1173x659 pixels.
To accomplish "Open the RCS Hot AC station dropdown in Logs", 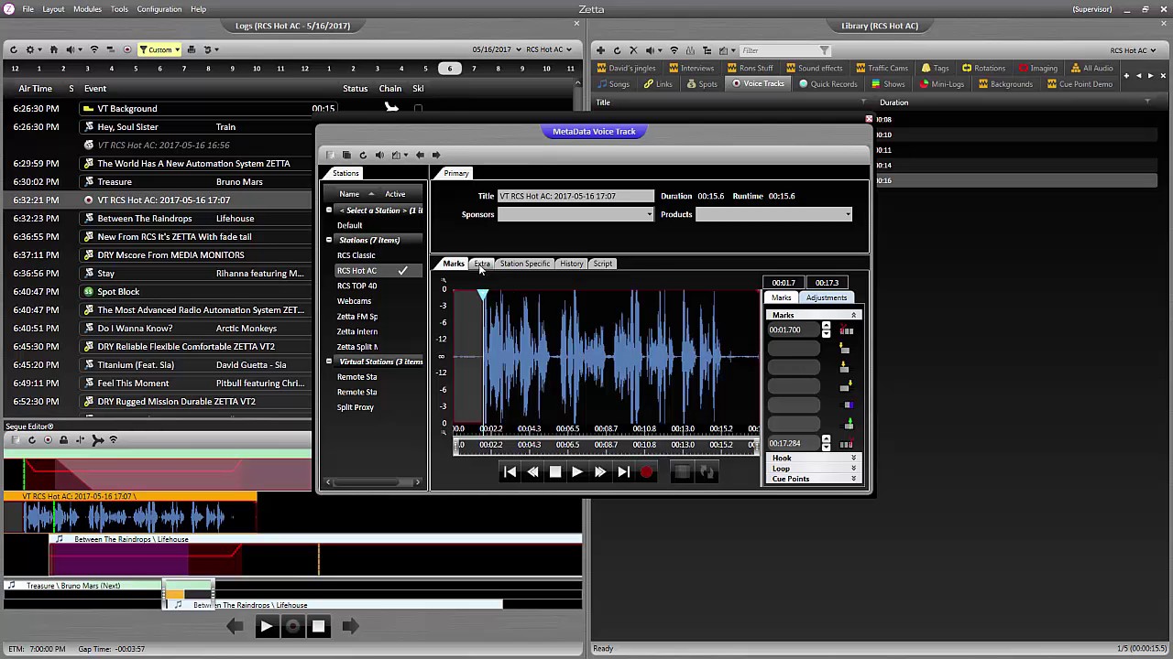I will (x=550, y=49).
